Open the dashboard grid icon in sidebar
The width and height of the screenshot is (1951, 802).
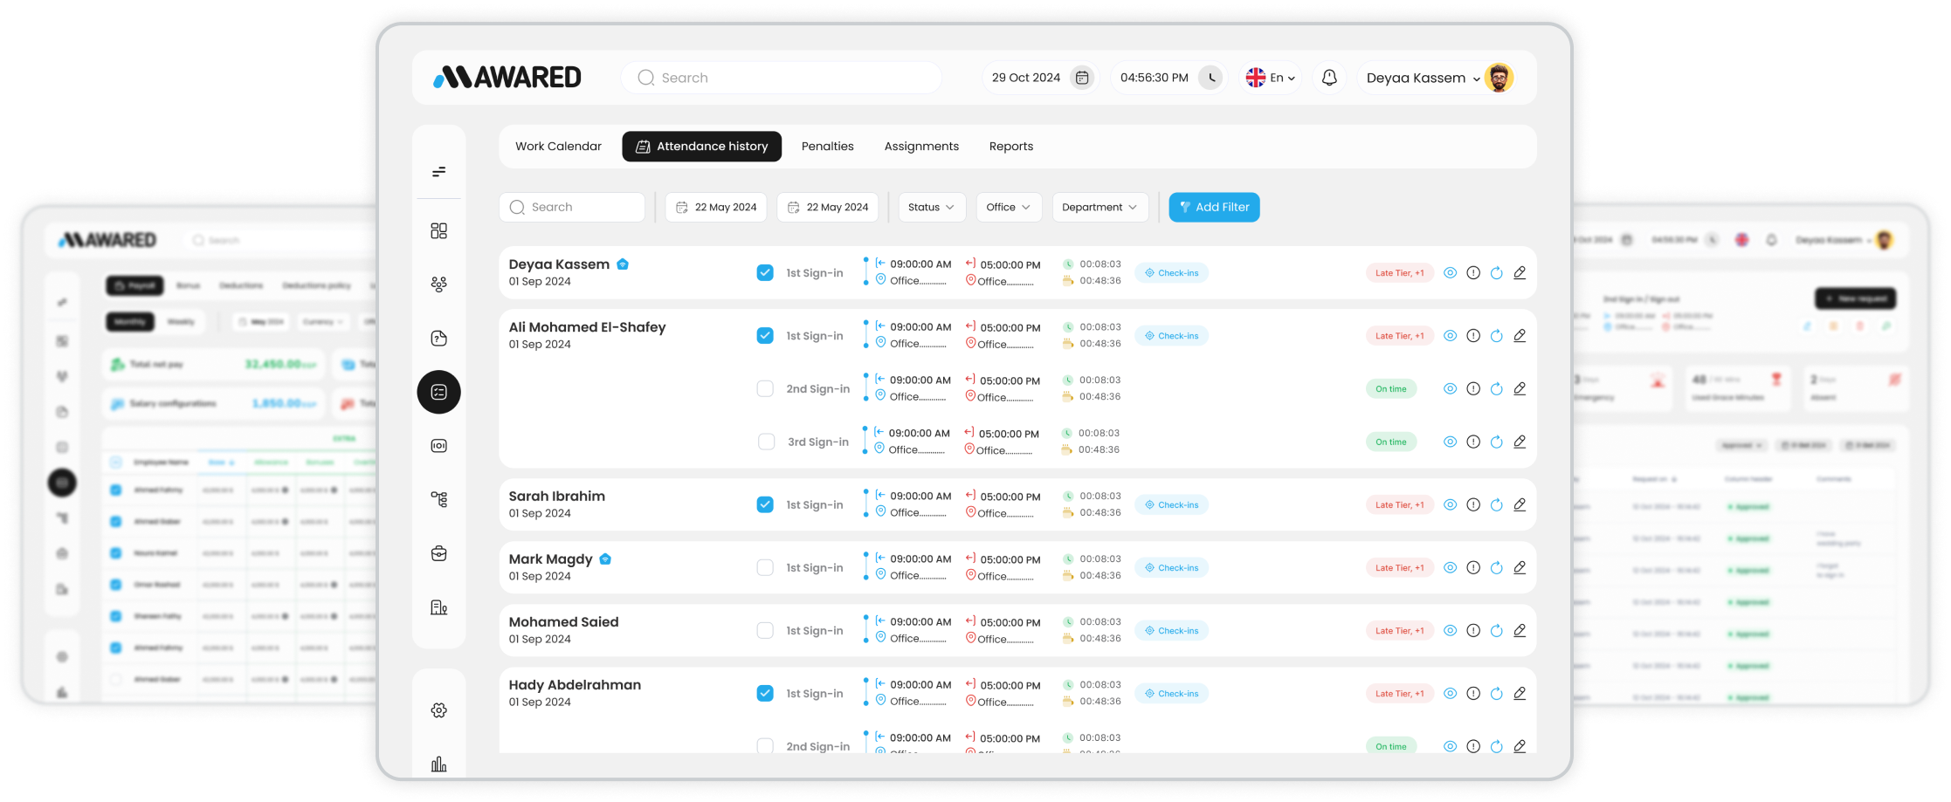click(438, 230)
